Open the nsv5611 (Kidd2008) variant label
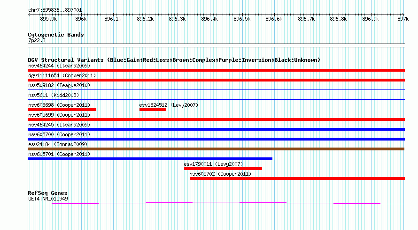 pos(54,95)
